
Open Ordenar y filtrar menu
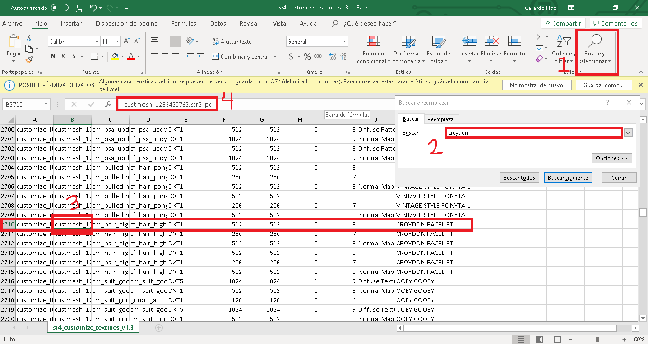(x=564, y=49)
